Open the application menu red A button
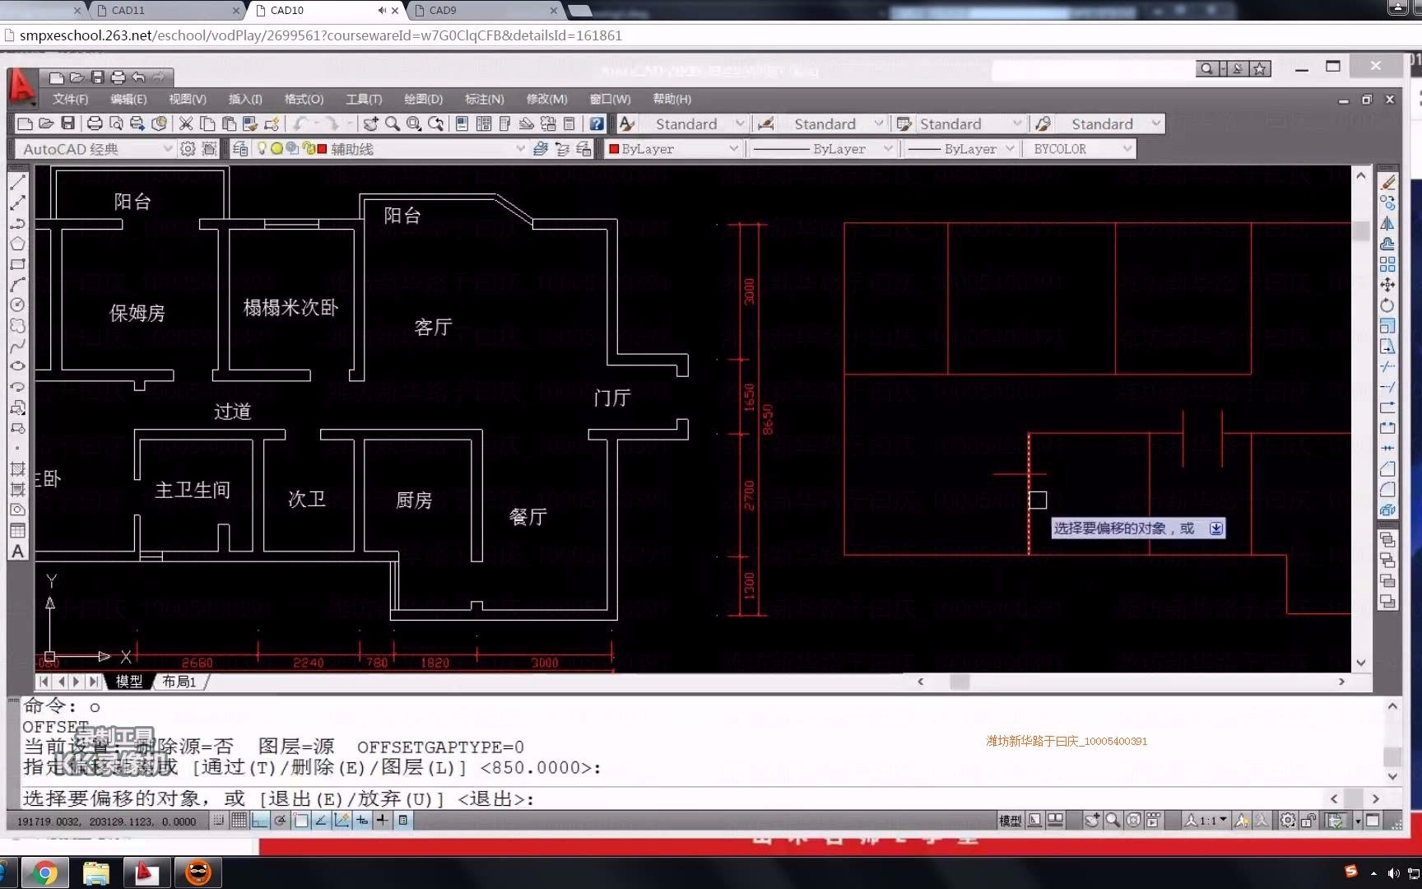Viewport: 1422px width, 889px height. coord(21,87)
